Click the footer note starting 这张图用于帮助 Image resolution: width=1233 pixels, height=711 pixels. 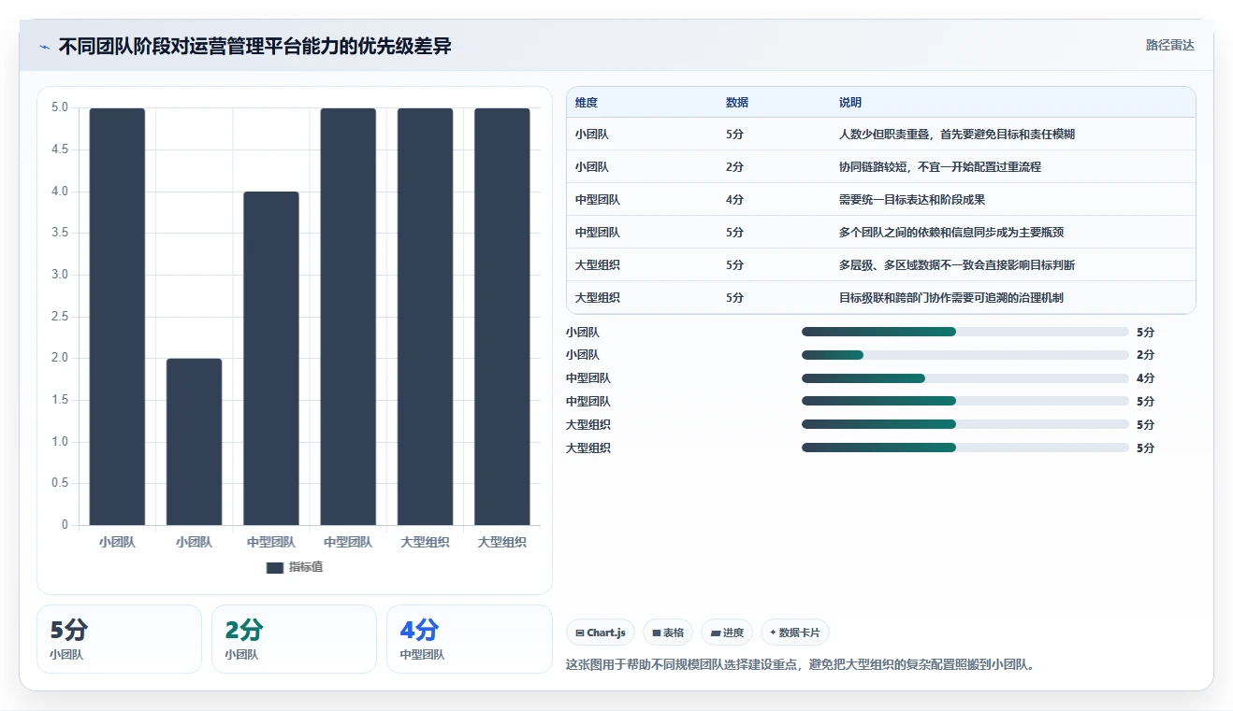[802, 665]
